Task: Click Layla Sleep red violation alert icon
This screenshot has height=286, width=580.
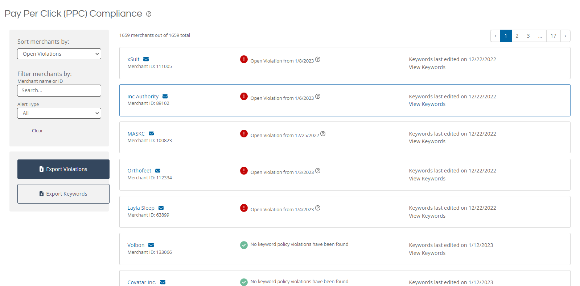Action: pos(244,208)
